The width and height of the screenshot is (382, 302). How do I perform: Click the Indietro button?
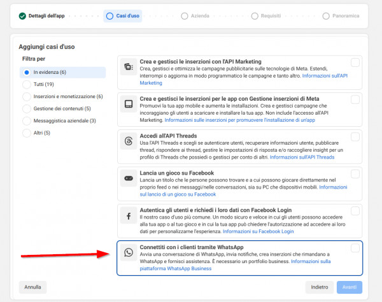click(320, 287)
